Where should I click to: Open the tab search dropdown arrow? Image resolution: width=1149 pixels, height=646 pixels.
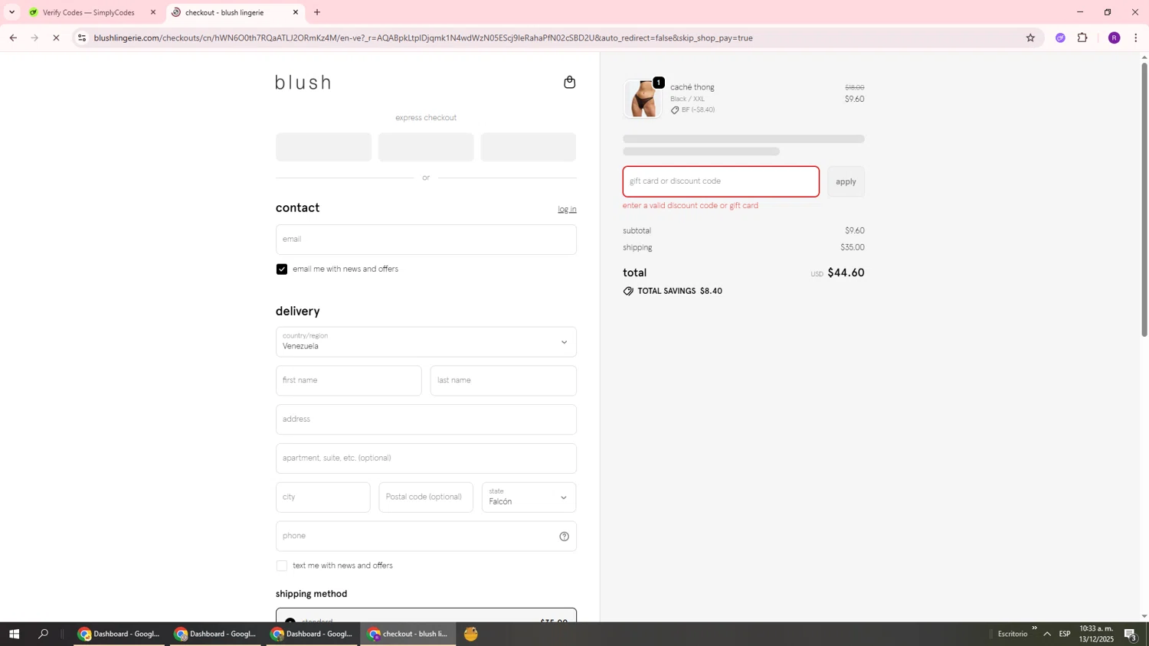(11, 12)
